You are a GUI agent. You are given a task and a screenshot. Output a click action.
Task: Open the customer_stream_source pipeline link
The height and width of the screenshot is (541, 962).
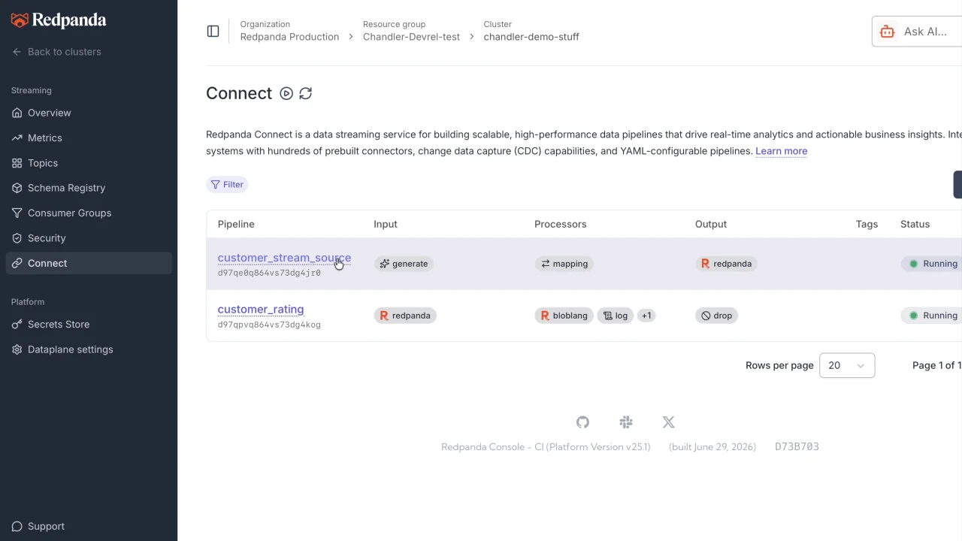284,258
